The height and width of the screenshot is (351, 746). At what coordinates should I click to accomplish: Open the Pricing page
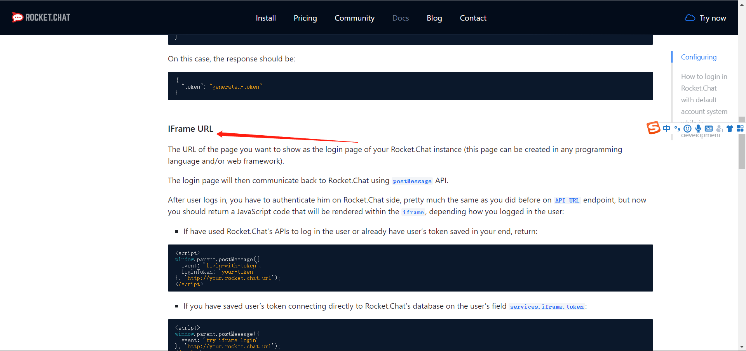[x=305, y=18]
